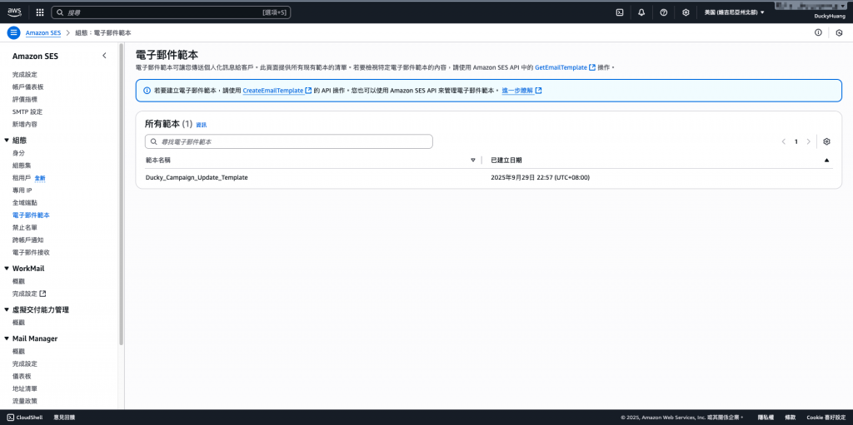Toggle the hamburger navigation menu

(x=13, y=32)
